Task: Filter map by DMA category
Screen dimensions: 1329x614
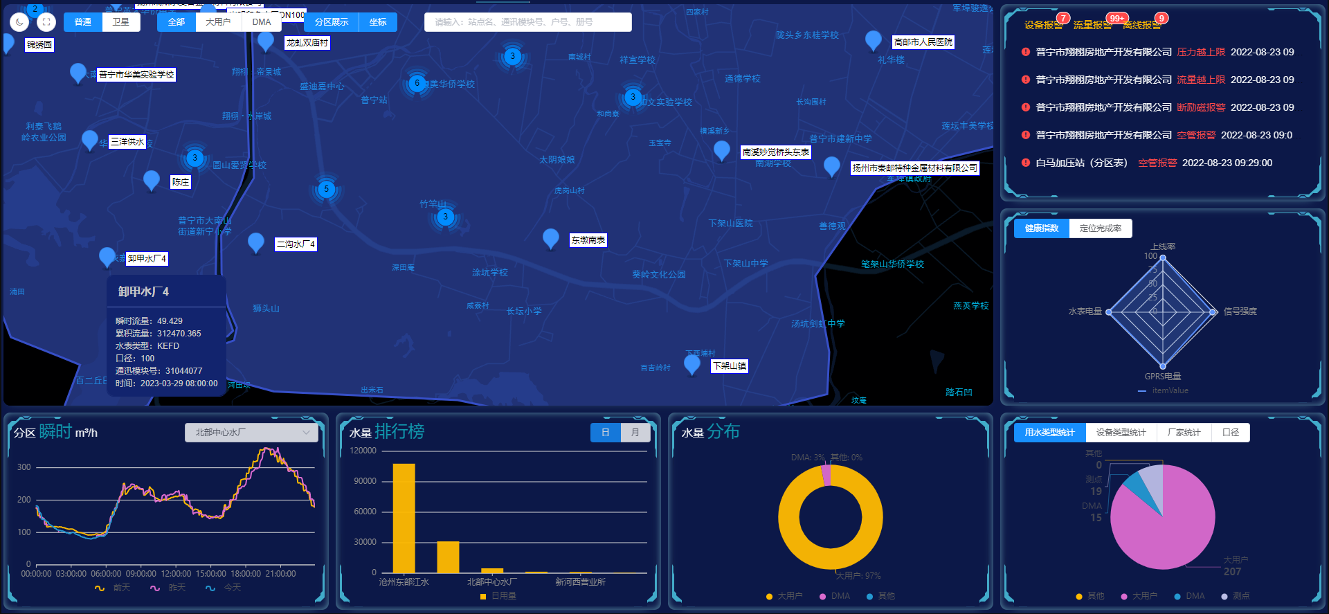Action: [262, 22]
